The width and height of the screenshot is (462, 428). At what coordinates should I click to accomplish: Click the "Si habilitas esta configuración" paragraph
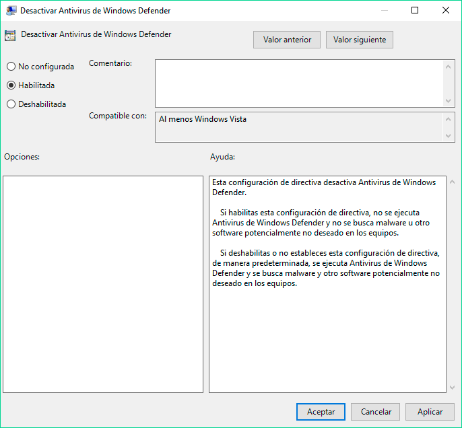click(321, 223)
